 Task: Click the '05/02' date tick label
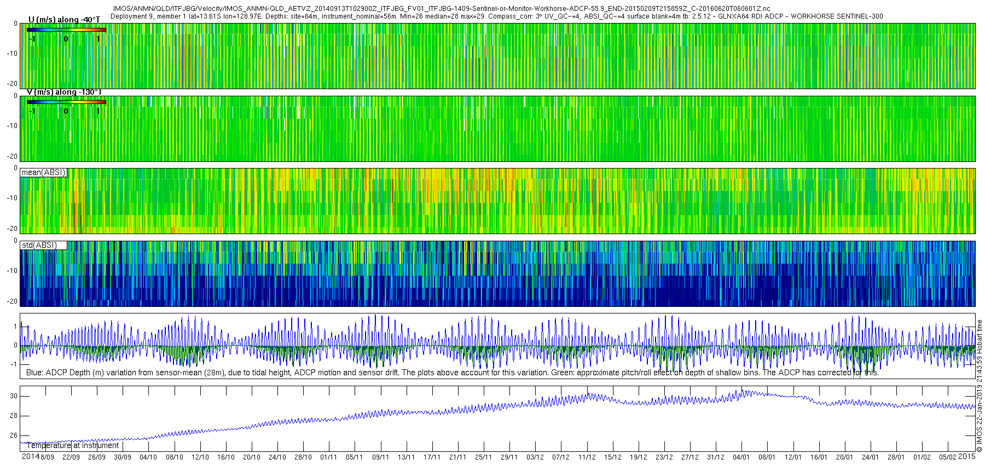click(948, 457)
